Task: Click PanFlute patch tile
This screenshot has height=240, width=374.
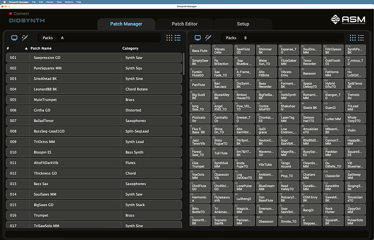Action: click(x=200, y=84)
